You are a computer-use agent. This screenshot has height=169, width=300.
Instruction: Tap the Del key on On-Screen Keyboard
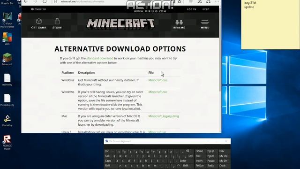tap(190, 156)
